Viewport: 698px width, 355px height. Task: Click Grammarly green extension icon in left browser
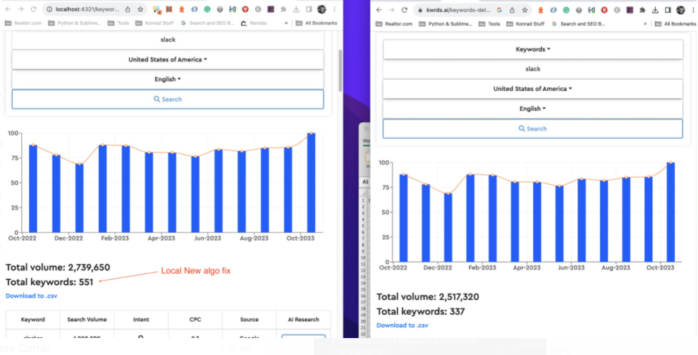tap(207, 10)
